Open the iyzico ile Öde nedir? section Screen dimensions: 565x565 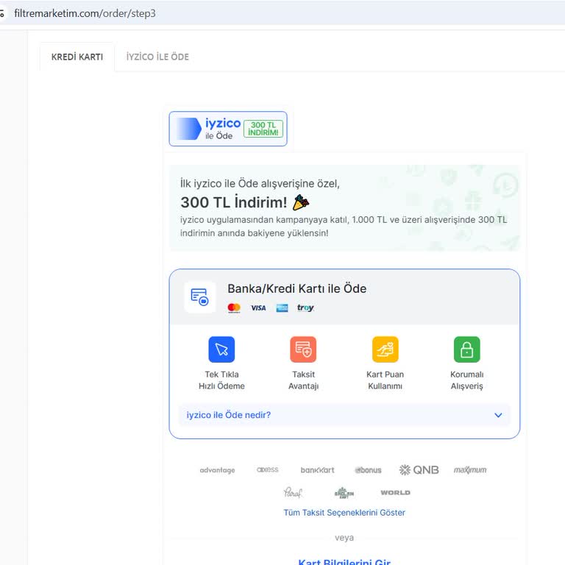pyautogui.click(x=229, y=415)
